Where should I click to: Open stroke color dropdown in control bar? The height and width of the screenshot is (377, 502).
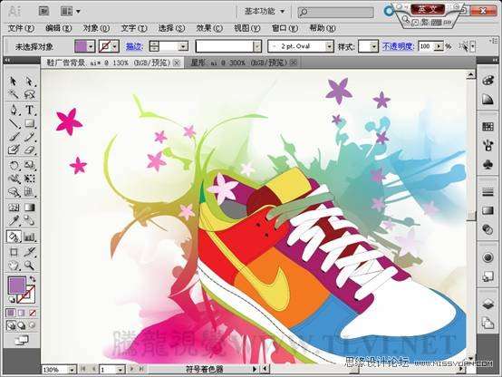tap(115, 47)
